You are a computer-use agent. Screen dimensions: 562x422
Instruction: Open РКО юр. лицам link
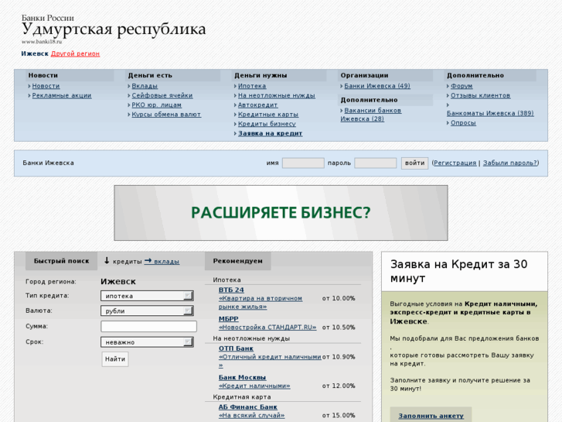coord(157,105)
